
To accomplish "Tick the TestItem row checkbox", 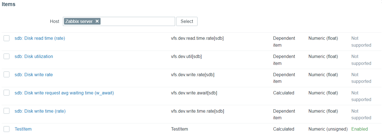I will [7, 129].
